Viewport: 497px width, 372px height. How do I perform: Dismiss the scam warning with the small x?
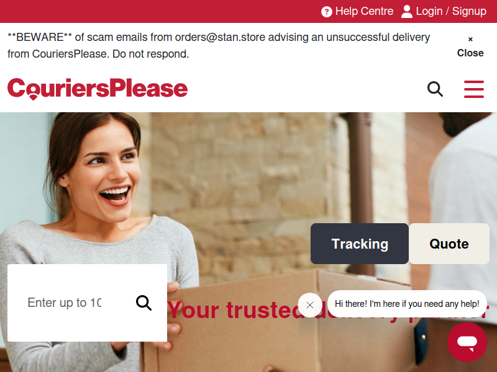click(470, 39)
